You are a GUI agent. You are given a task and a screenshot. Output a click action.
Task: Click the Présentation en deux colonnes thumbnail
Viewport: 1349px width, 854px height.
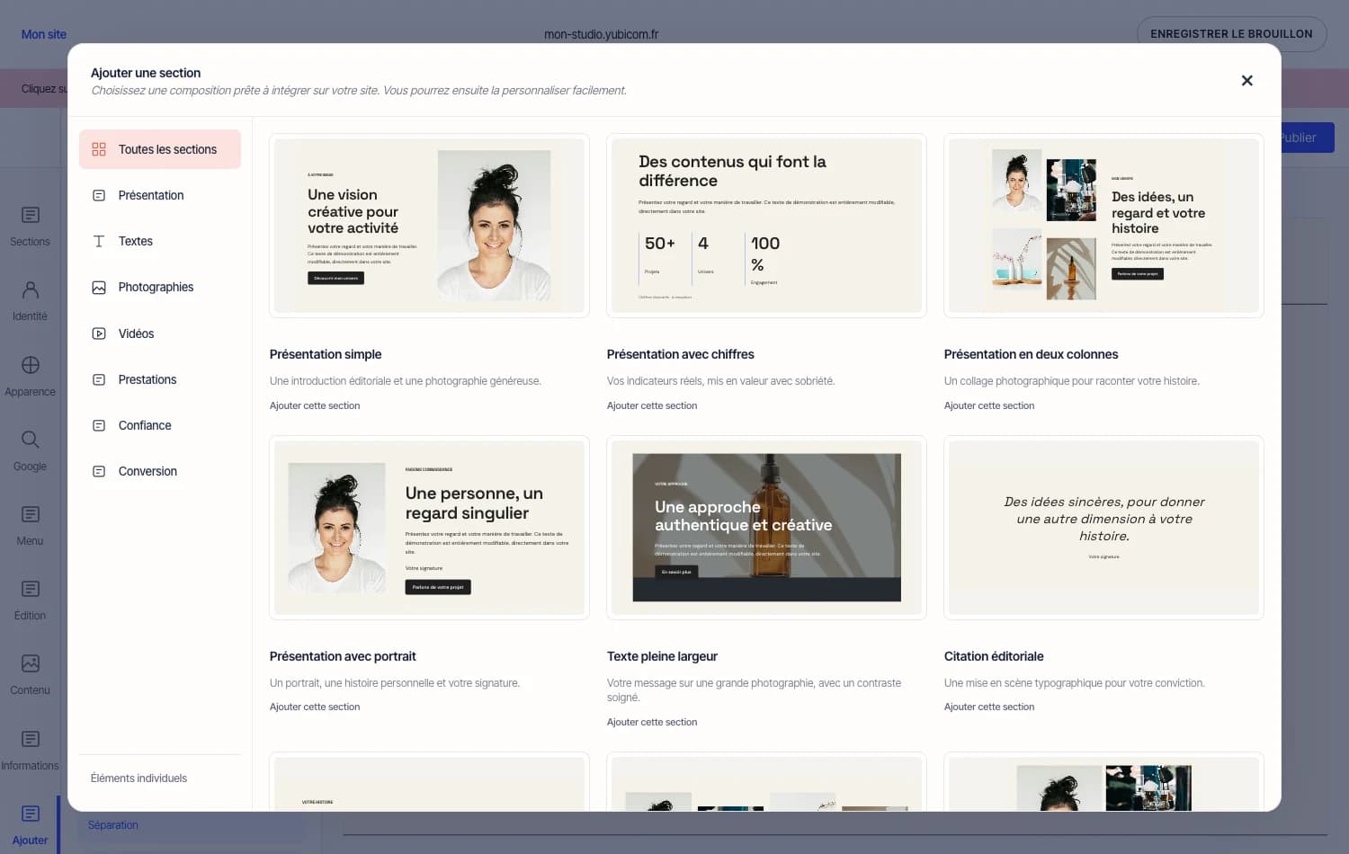(x=1103, y=226)
